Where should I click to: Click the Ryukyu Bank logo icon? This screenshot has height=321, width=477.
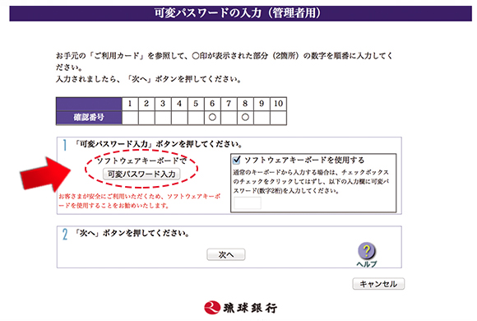point(212,307)
